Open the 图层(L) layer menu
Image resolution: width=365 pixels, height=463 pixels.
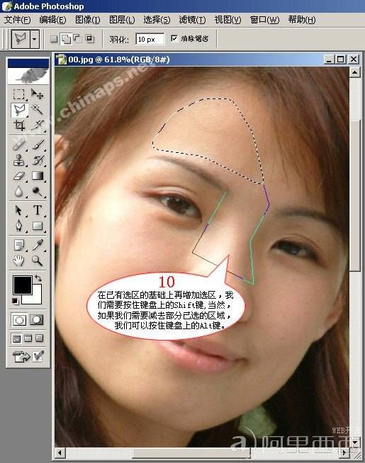pyautogui.click(x=122, y=20)
